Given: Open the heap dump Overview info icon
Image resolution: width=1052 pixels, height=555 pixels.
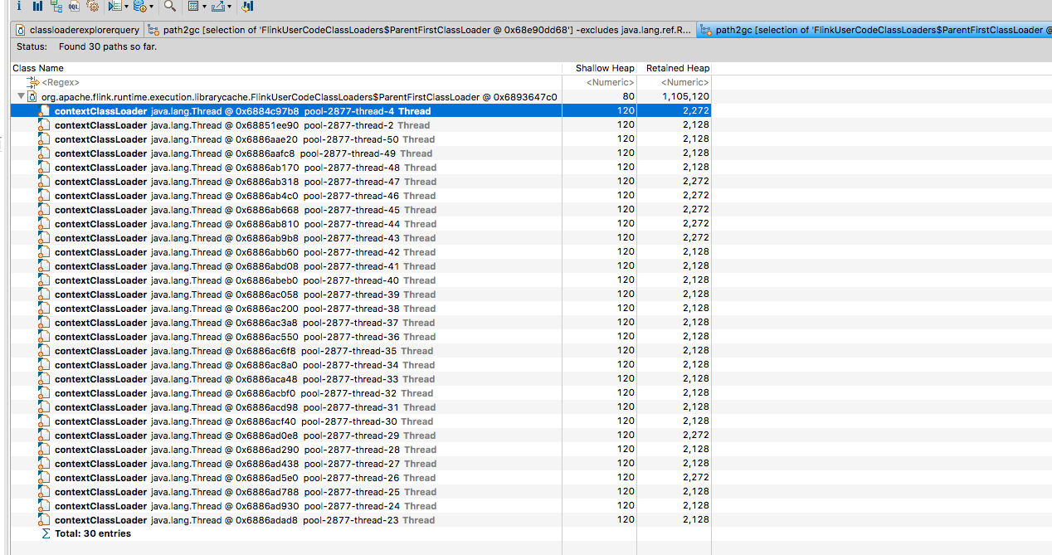Looking at the screenshot, I should 18,6.
